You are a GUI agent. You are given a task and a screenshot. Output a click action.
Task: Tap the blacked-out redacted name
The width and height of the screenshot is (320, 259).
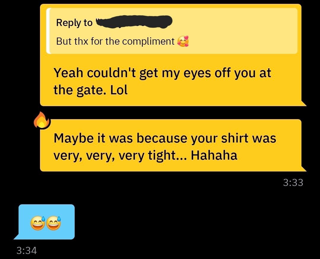coord(134,22)
